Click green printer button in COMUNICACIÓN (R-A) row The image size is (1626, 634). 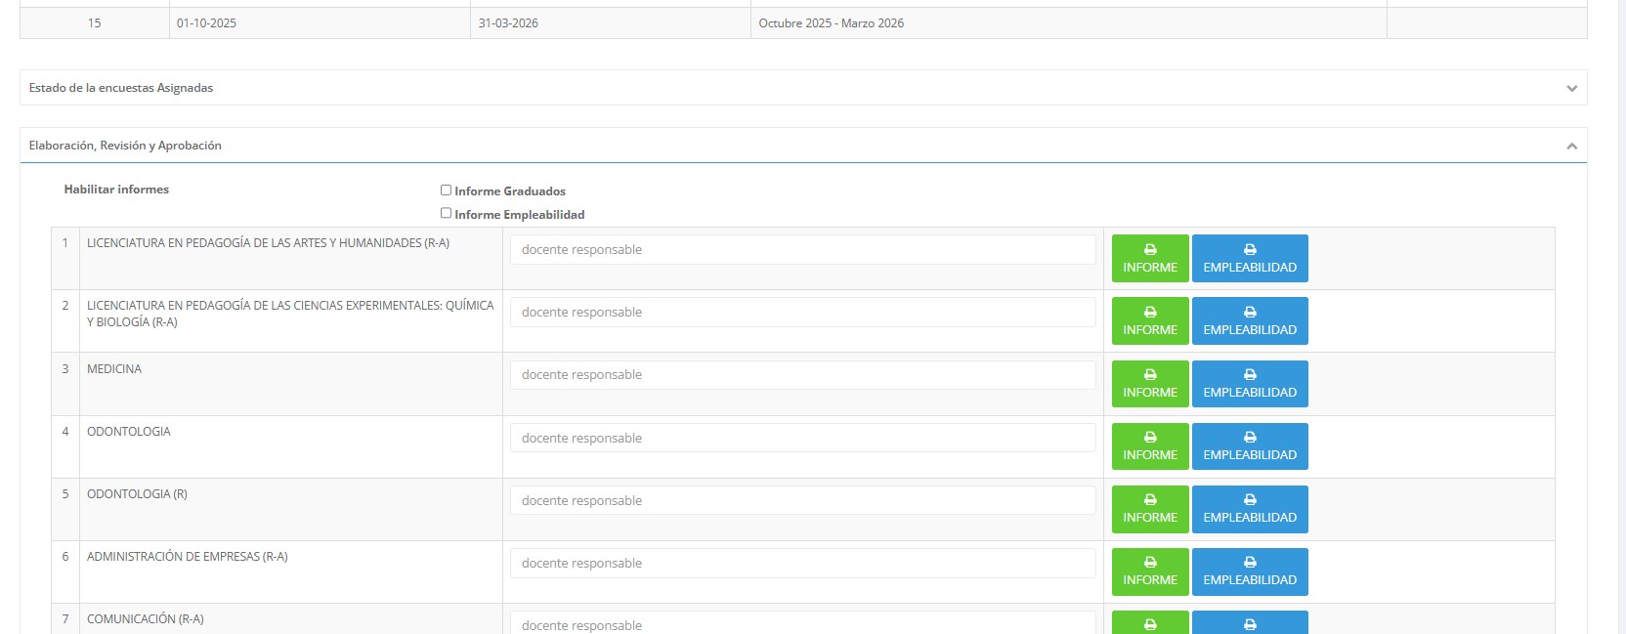click(x=1150, y=622)
